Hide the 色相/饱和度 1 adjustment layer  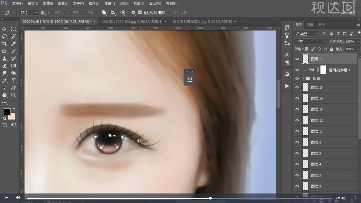coord(297,70)
